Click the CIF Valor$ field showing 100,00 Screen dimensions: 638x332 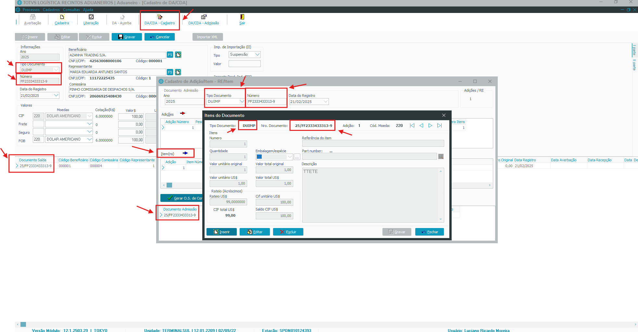point(131,117)
